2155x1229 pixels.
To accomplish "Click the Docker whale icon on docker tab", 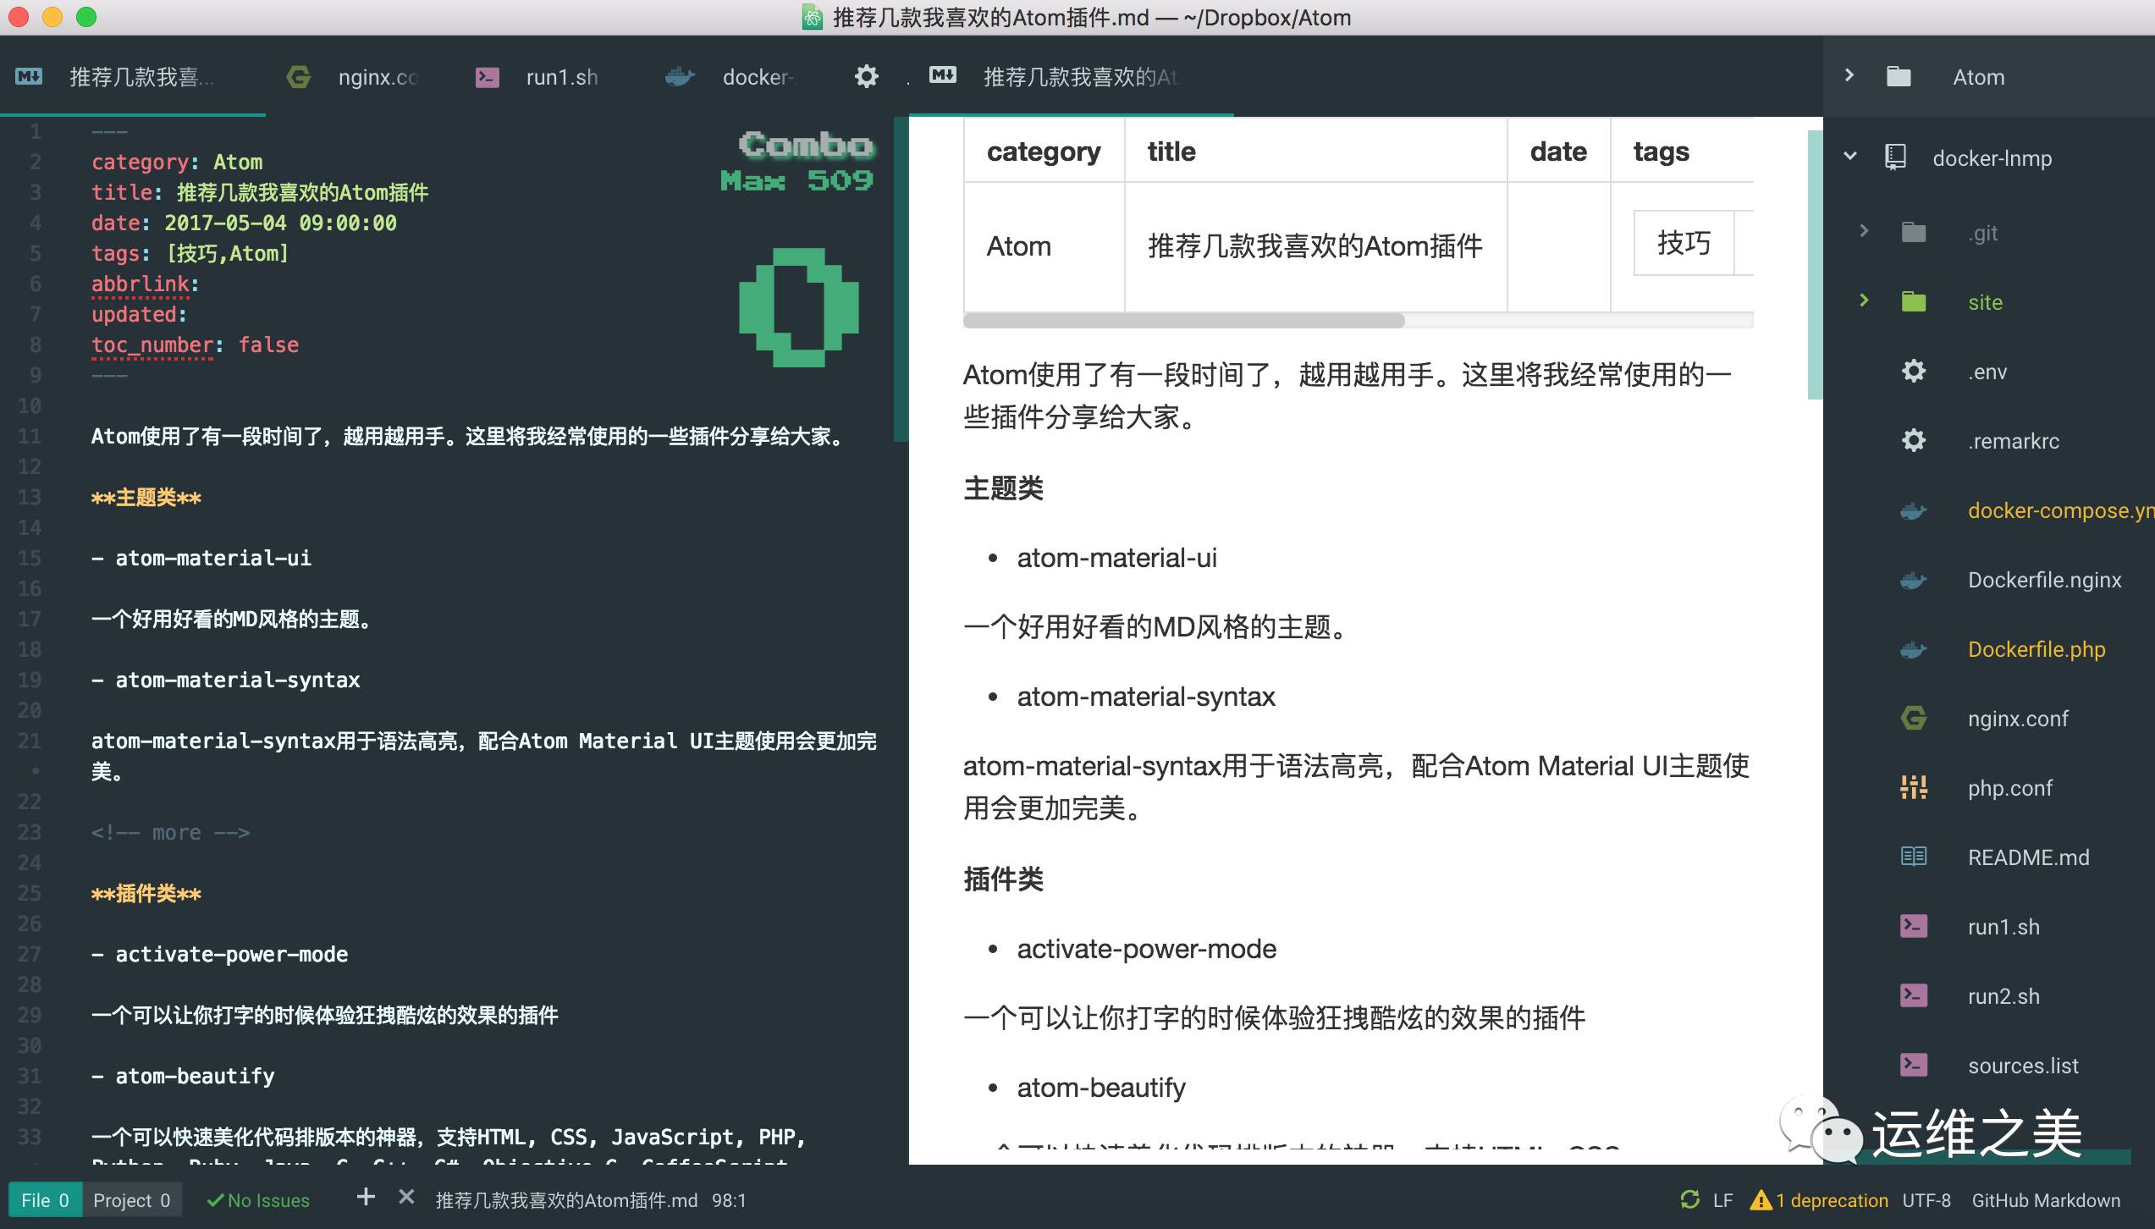I will click(680, 77).
